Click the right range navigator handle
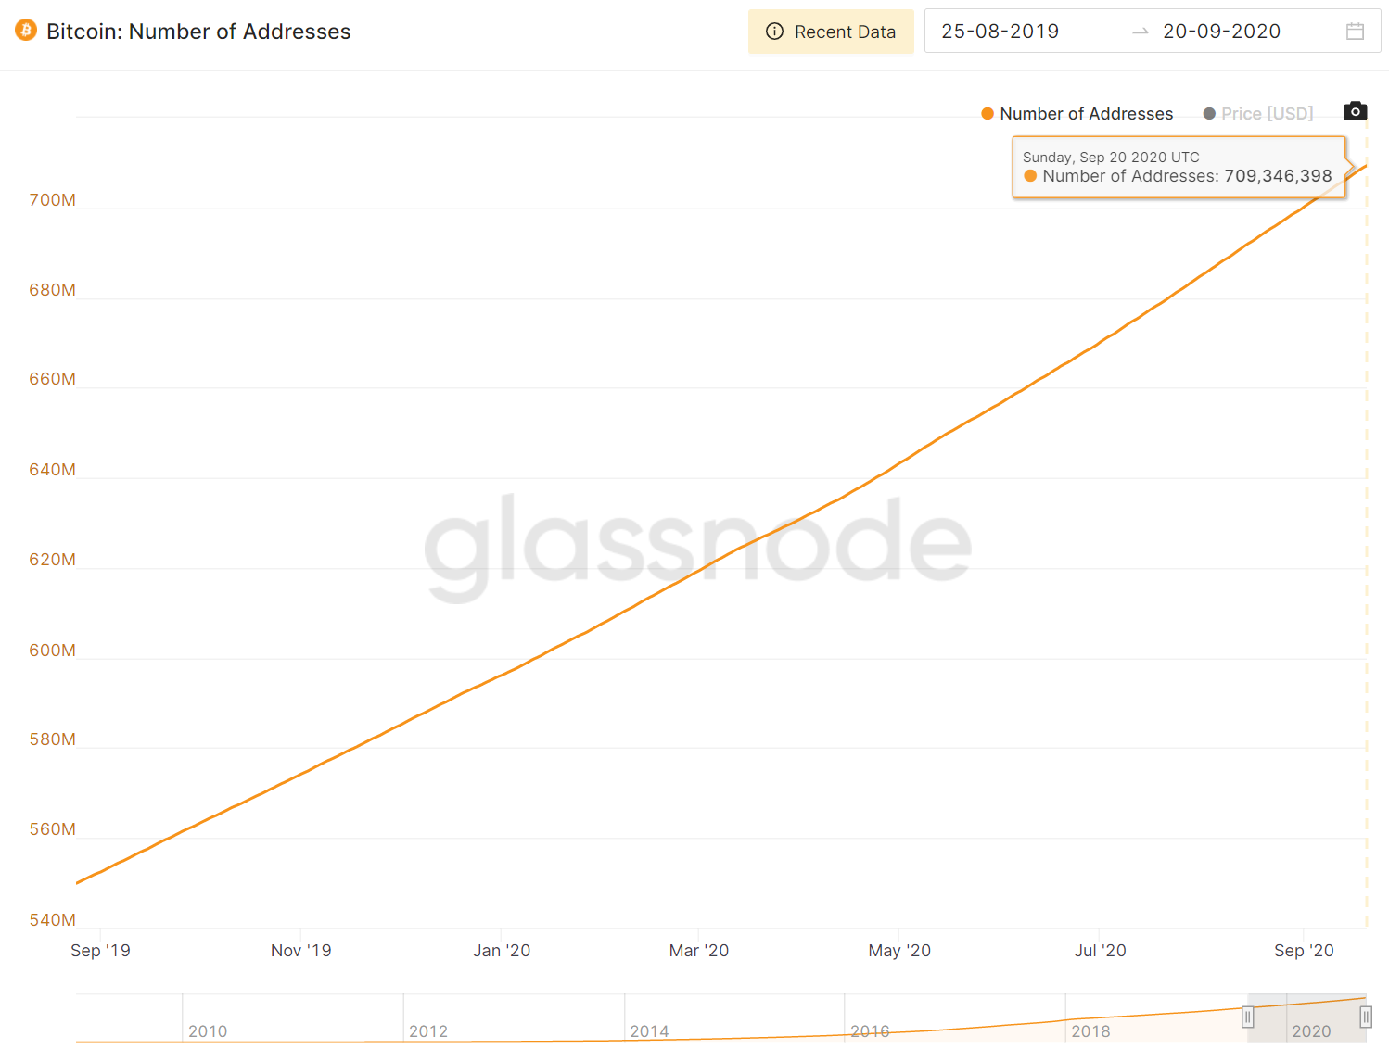Viewport: 1389px width, 1049px height. 1366,1017
